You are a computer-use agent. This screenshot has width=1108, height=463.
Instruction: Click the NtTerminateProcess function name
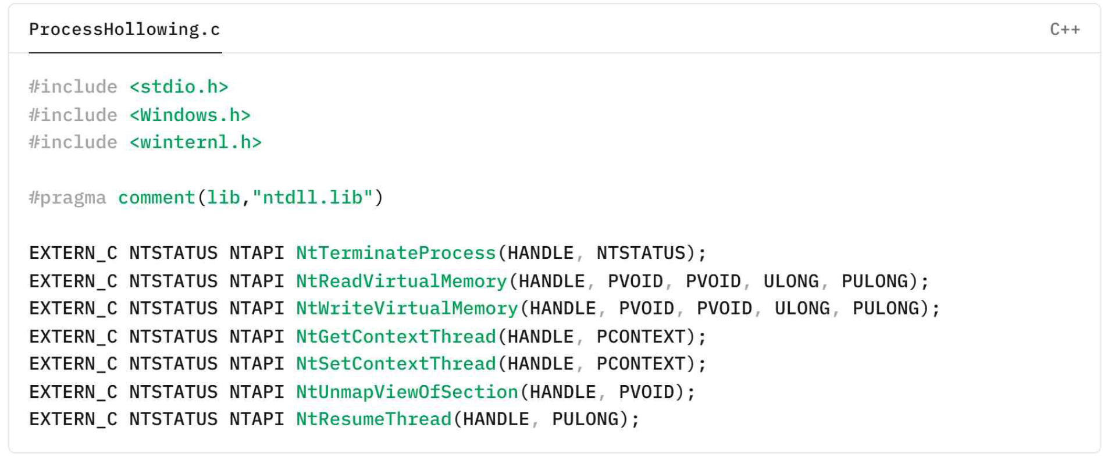click(x=396, y=254)
